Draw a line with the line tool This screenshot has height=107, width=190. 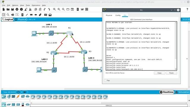[27, 15]
